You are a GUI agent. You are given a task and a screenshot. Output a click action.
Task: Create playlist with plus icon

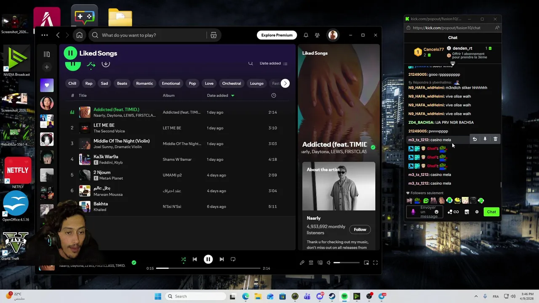(x=47, y=67)
